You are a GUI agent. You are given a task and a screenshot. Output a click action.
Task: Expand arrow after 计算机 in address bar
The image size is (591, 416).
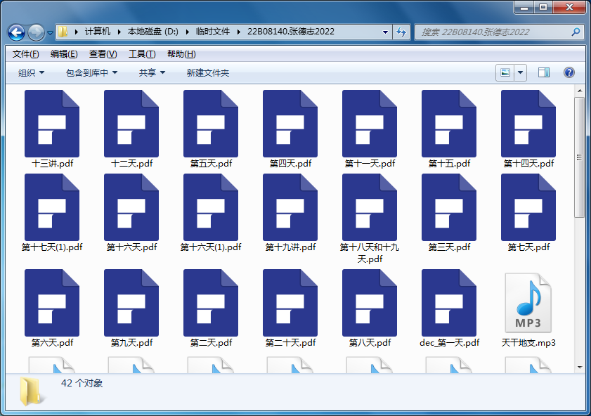119,32
